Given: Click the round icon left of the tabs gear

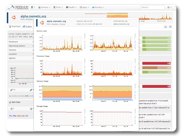Looking at the screenshot, I should click(166, 27).
